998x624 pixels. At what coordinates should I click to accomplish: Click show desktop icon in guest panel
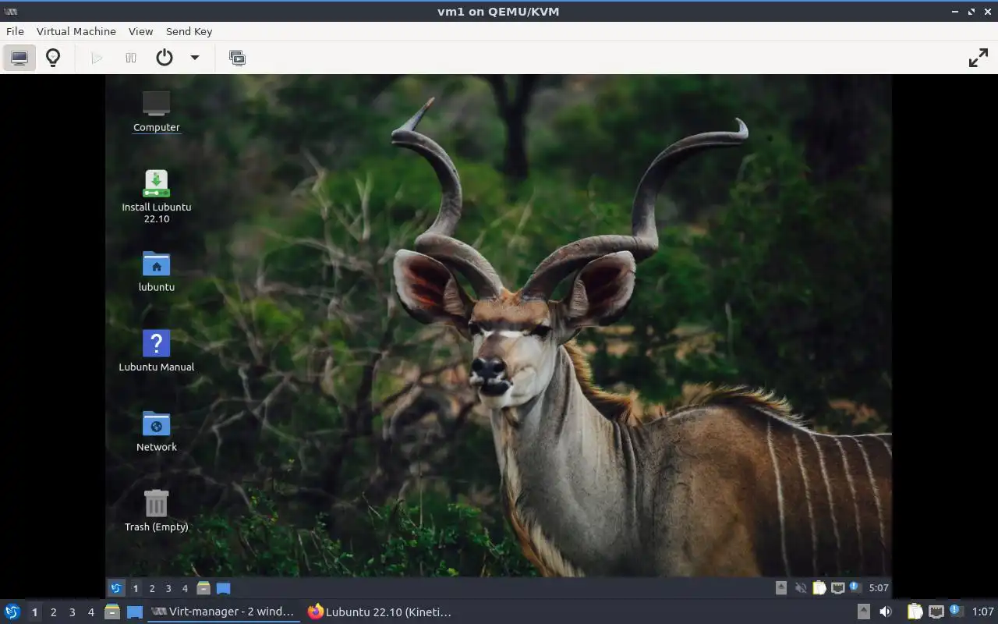pyautogui.click(x=223, y=588)
